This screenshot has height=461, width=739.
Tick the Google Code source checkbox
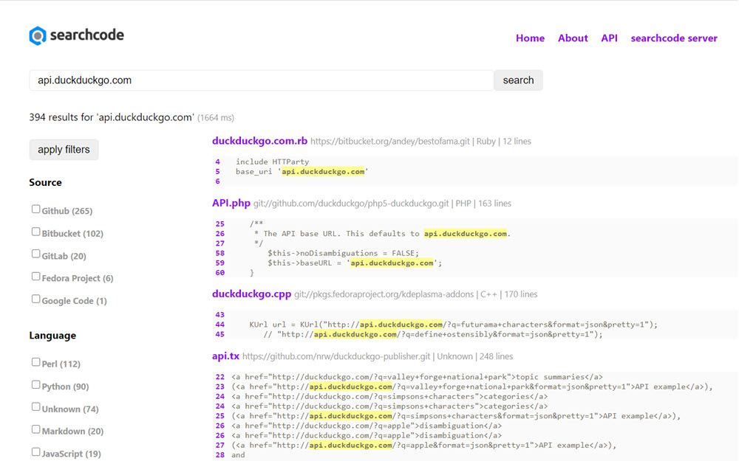coord(36,299)
